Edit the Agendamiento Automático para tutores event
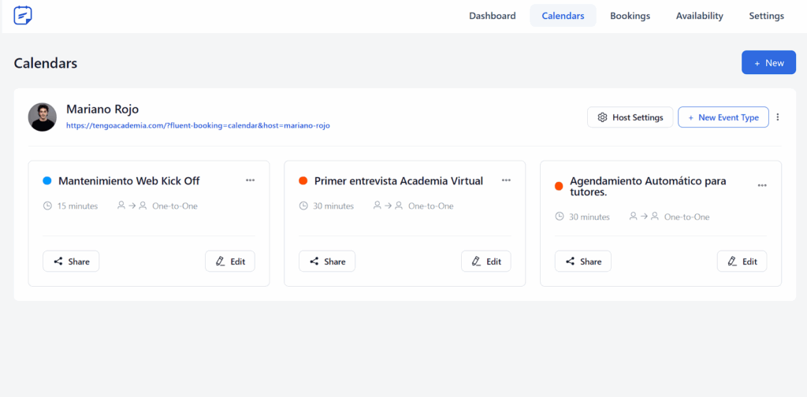The width and height of the screenshot is (807, 397). [742, 262]
